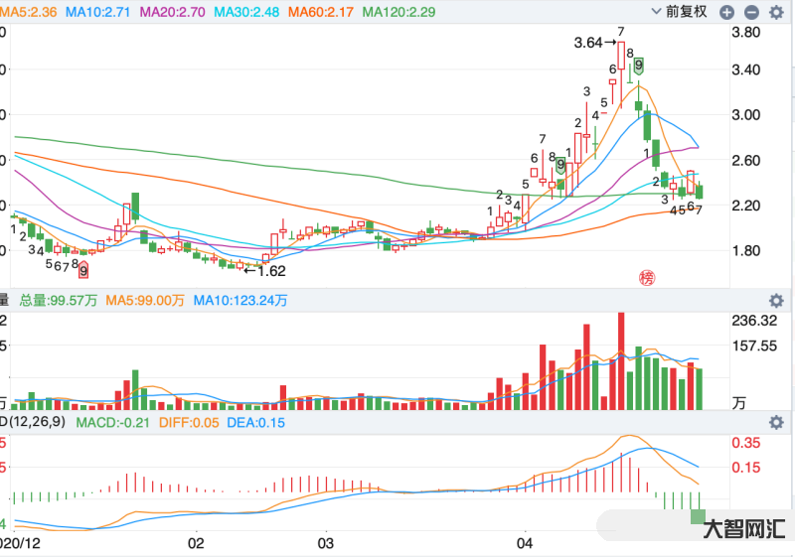Click the red 9 marker at December low
Viewport: 795px width, 557px height.
84,270
